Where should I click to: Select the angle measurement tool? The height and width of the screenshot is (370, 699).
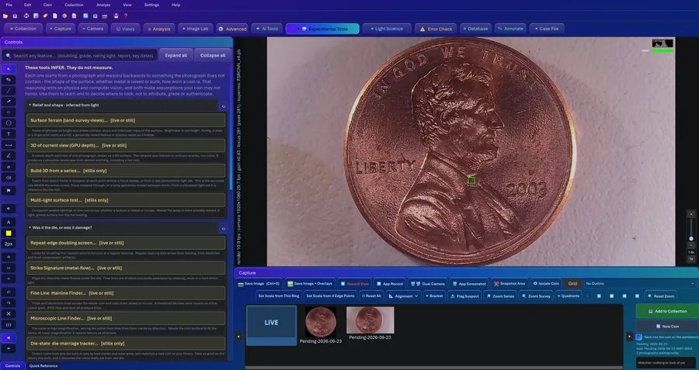[9, 156]
